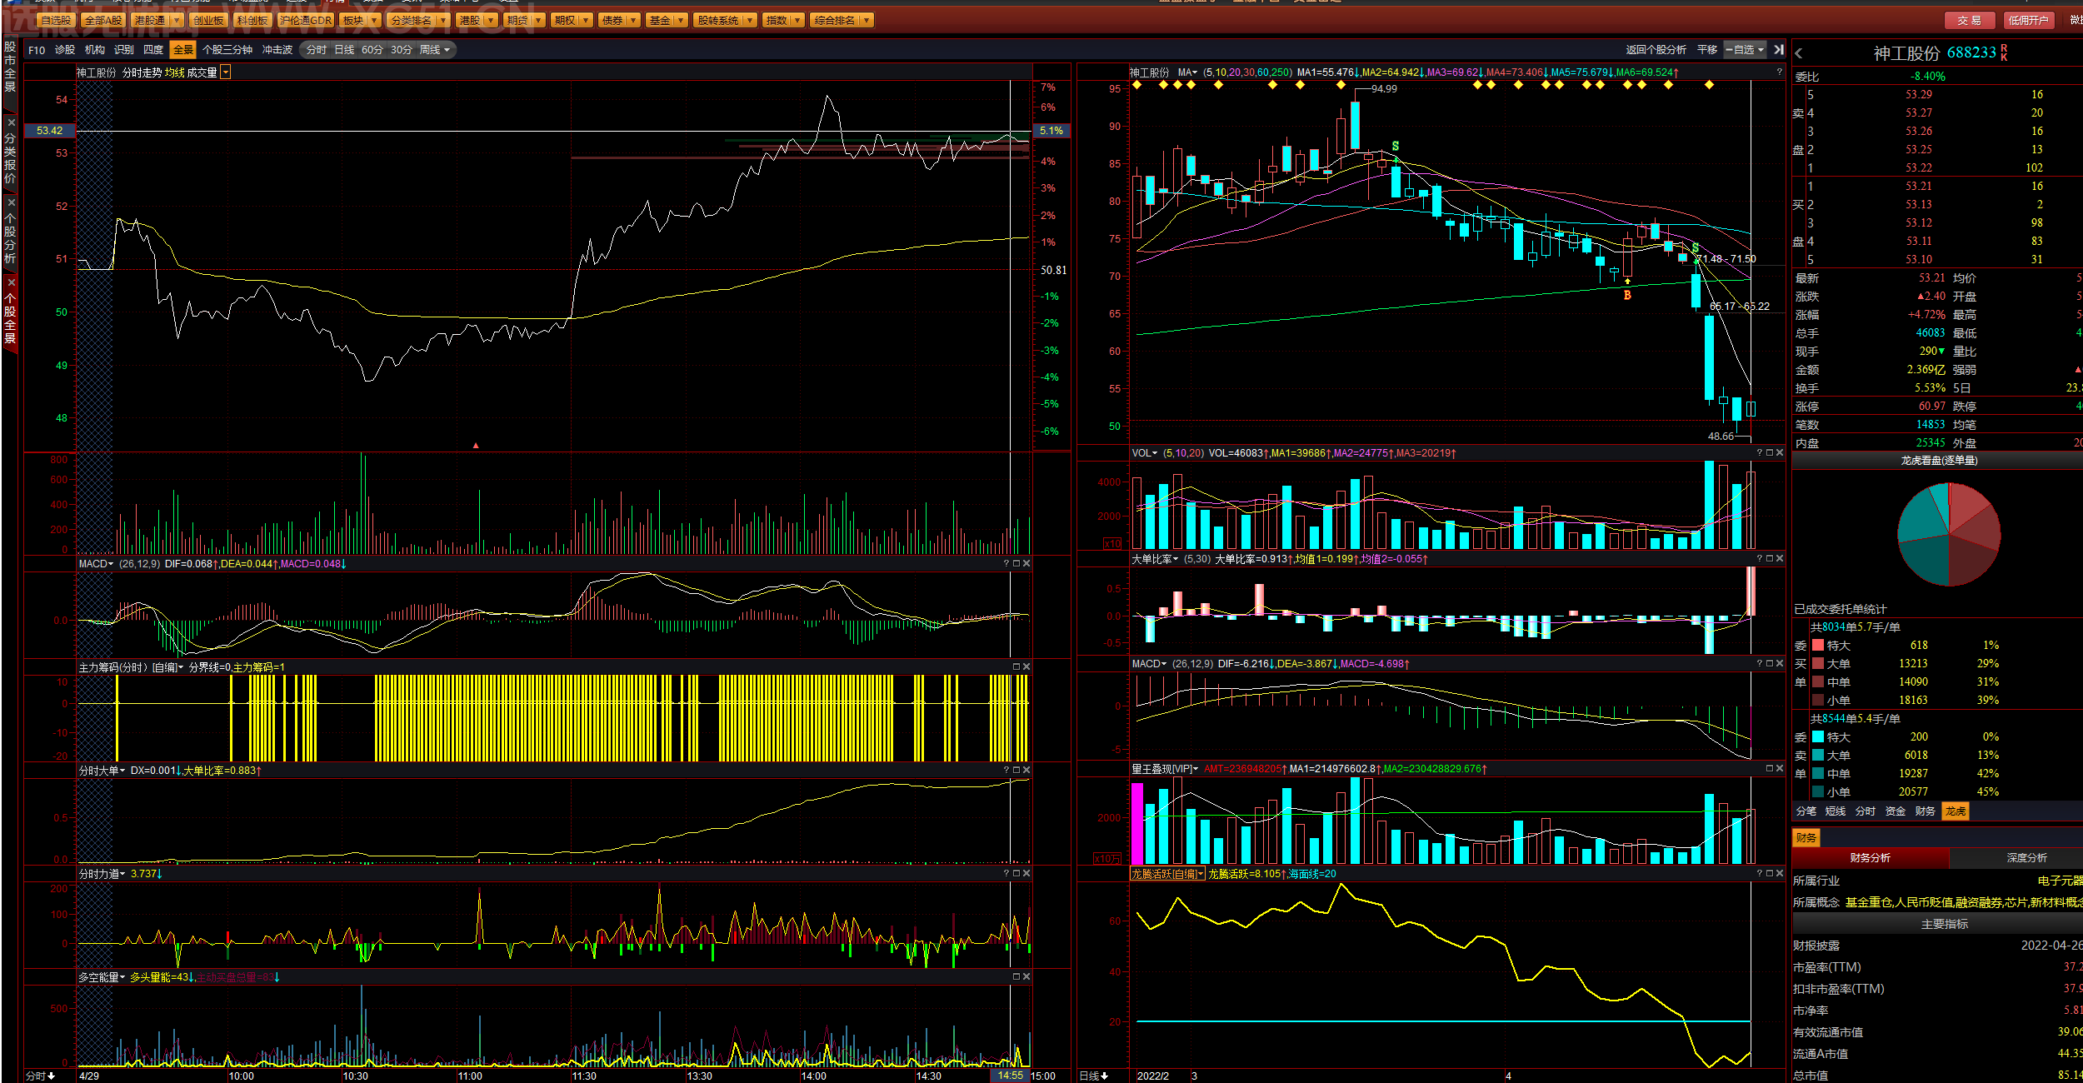This screenshot has height=1083, width=2083.
Task: Open help for 分时大单 panel
Action: click(x=1007, y=771)
